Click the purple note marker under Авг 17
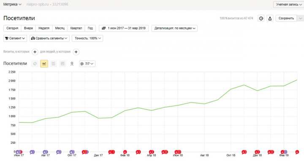 coord(45,152)
